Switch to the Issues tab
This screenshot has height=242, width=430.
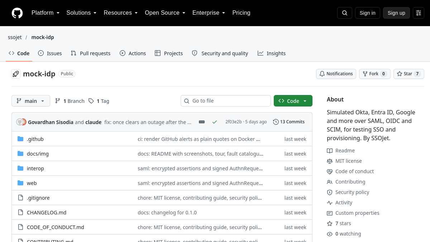50,53
